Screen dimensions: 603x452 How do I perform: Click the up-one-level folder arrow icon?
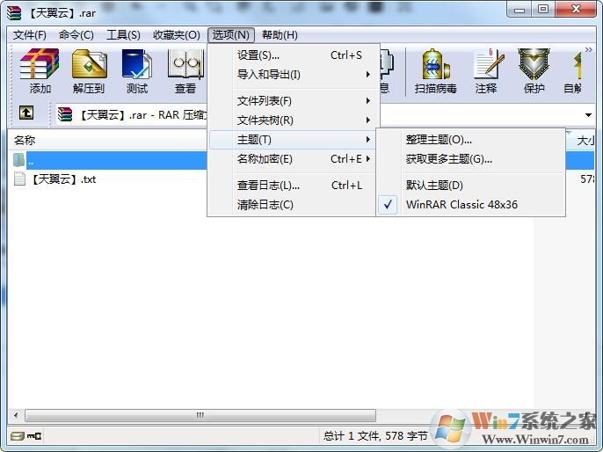point(26,113)
